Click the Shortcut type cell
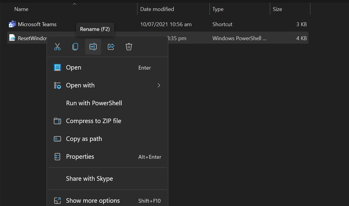The height and width of the screenshot is (206, 349). pos(222,24)
